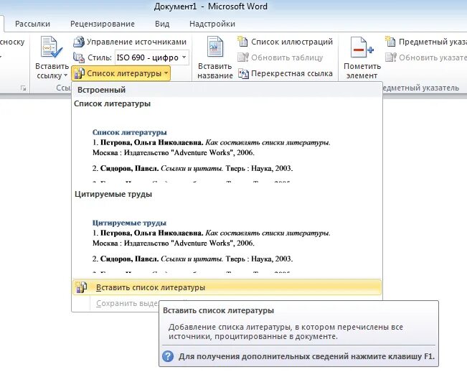The width and height of the screenshot is (467, 385).
Task: Click the Insert Caption (Вставить название) icon
Action: pyautogui.click(x=214, y=47)
